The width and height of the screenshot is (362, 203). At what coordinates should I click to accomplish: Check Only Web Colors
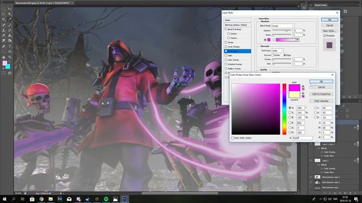232,138
